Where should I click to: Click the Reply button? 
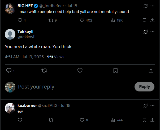(144, 87)
